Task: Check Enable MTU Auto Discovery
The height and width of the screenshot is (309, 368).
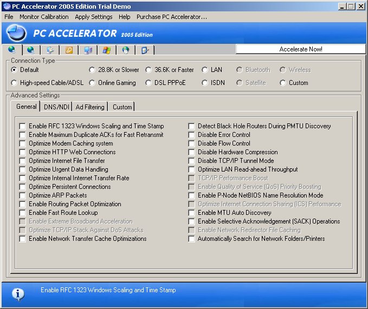Action: 192,213
